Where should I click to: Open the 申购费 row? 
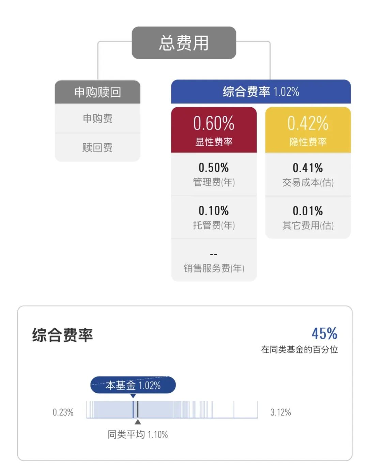coord(97,118)
